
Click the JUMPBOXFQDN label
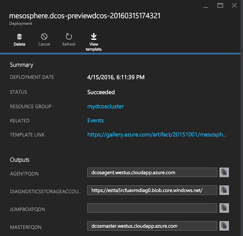[28, 210]
